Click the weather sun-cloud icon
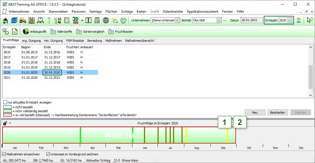This screenshot has height=163, width=315. tap(115, 20)
